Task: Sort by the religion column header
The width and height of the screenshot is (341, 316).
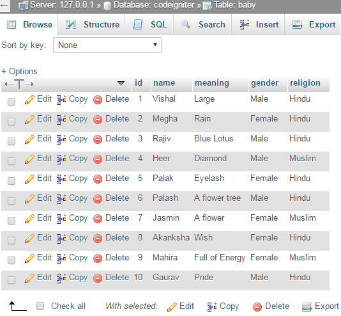Action: point(305,83)
